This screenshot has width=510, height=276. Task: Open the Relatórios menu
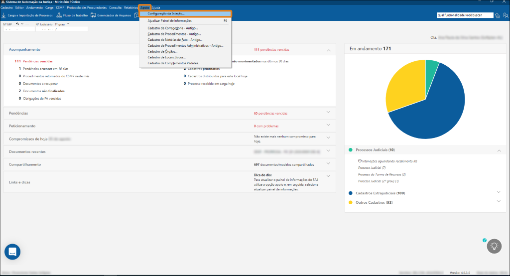tap(131, 7)
